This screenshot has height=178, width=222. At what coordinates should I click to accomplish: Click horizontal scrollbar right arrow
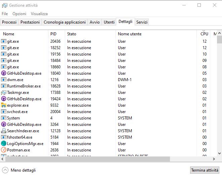(x=214, y=159)
